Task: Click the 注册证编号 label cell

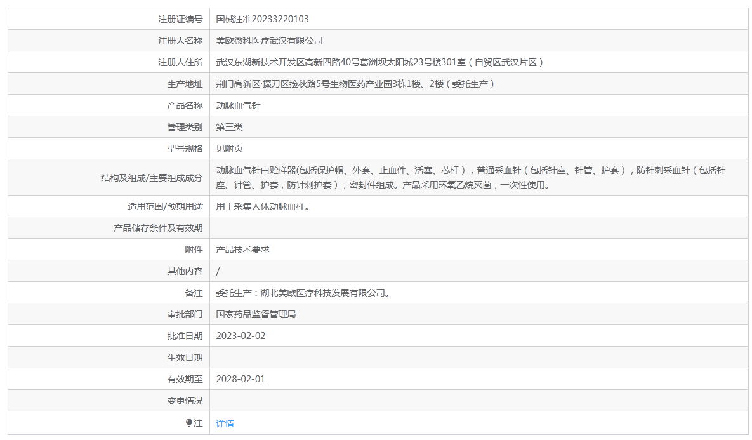Action: pos(109,19)
